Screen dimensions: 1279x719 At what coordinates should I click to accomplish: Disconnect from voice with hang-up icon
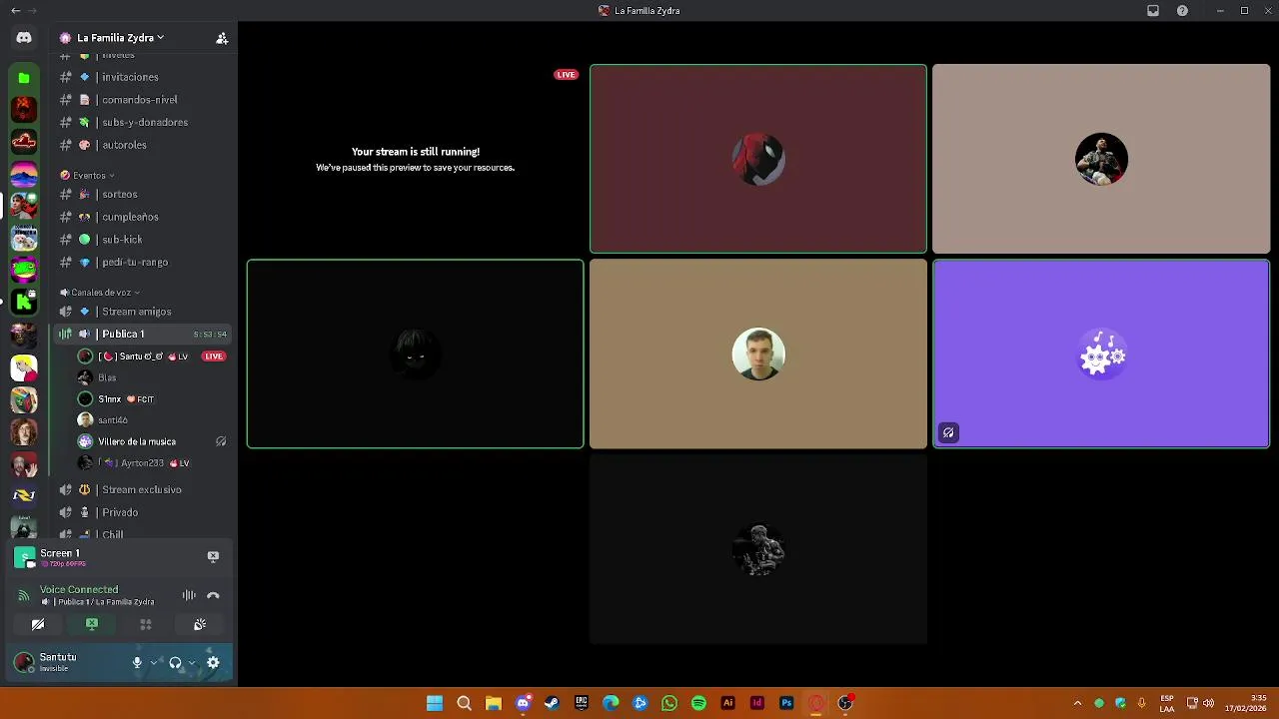213,595
